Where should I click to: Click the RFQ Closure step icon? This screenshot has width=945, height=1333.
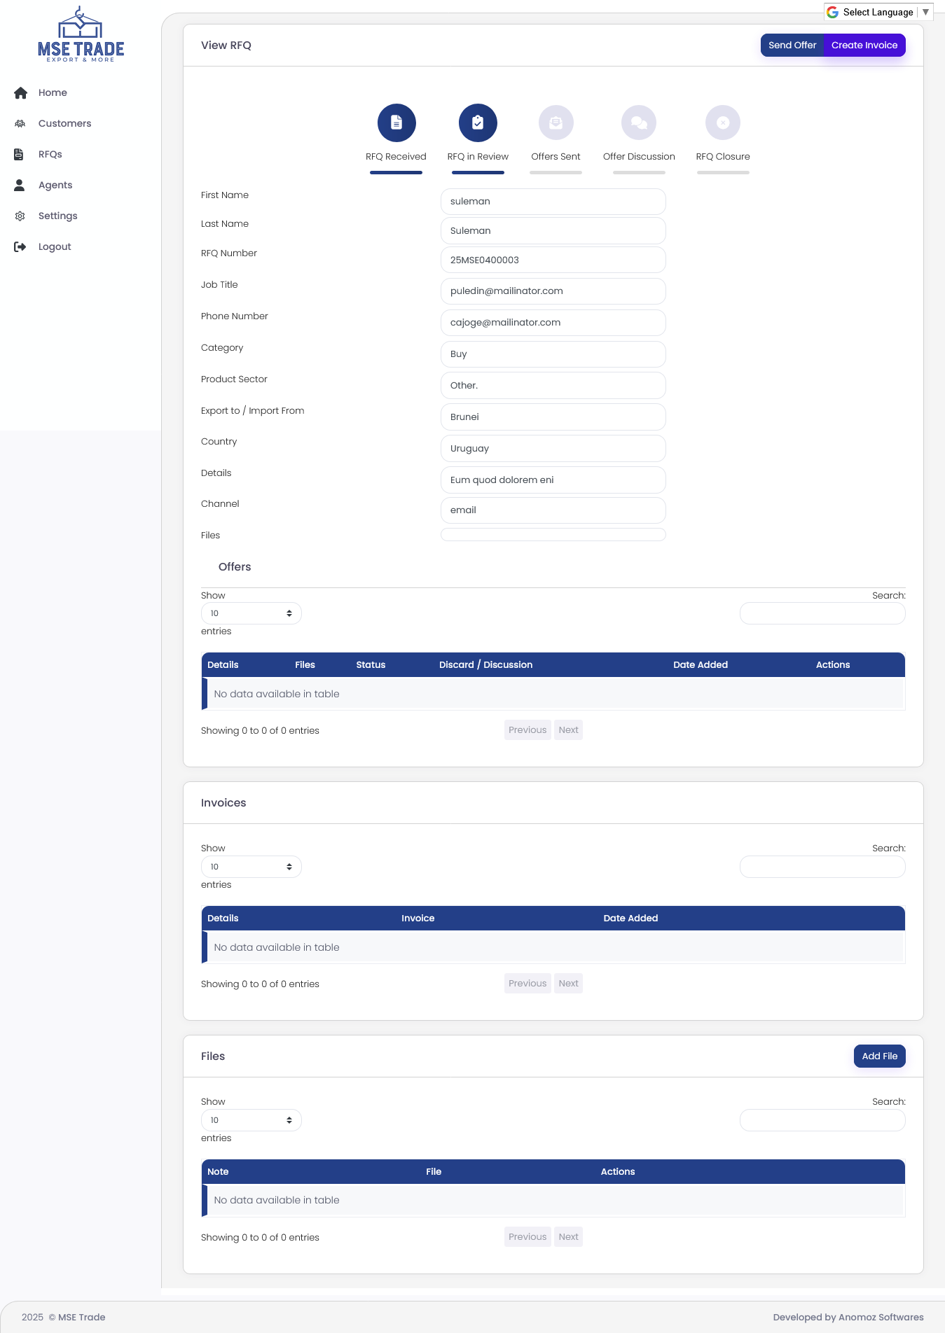723,123
